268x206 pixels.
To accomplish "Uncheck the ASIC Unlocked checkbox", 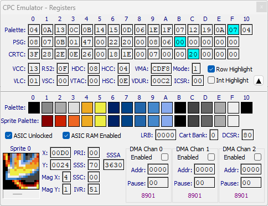I will pyautogui.click(x=8, y=136).
